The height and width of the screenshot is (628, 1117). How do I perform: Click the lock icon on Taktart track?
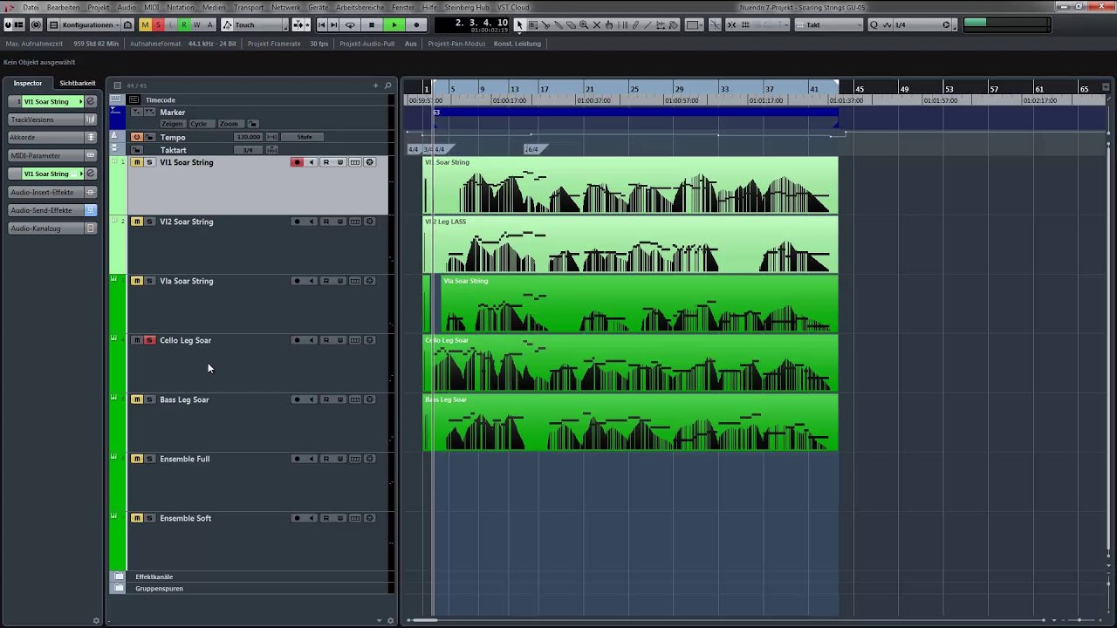137,150
